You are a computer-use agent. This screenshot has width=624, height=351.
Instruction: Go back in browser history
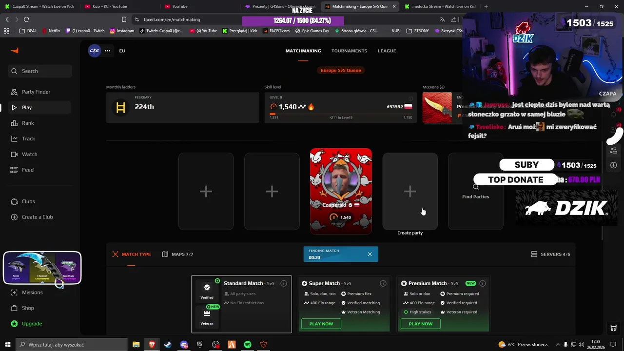(x=7, y=19)
